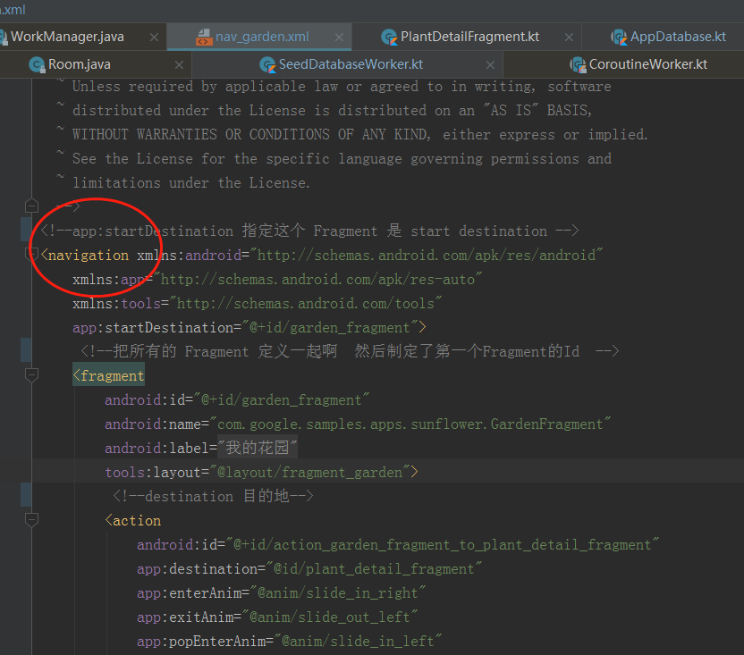Collapse the action tag fold marker

pos(31,520)
